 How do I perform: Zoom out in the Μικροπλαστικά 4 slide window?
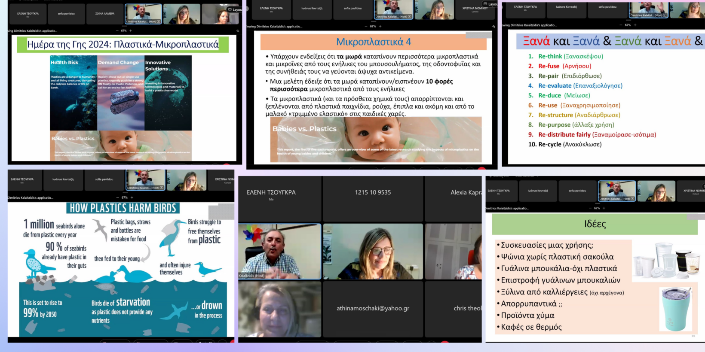pyautogui.click(x=366, y=26)
